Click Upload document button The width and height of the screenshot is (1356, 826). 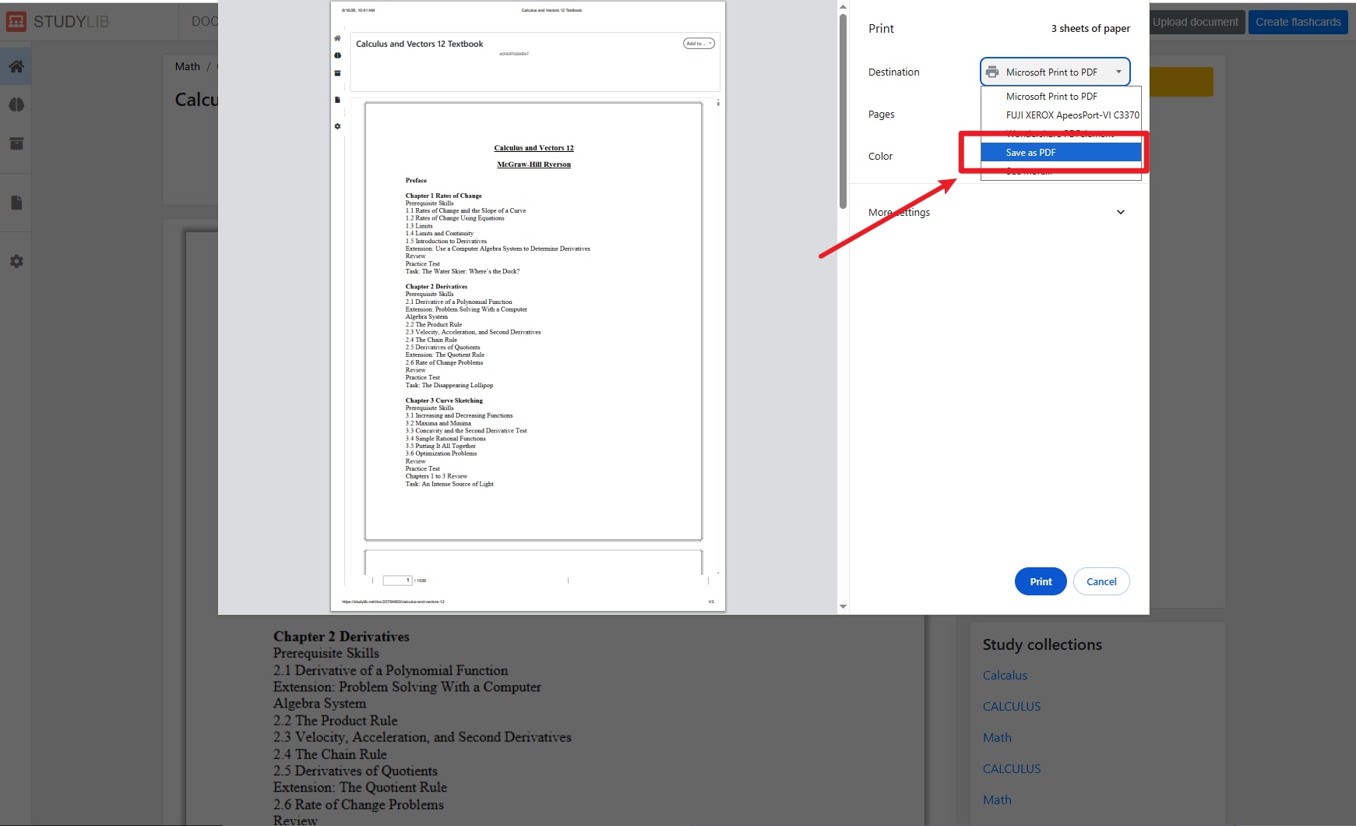coord(1195,22)
